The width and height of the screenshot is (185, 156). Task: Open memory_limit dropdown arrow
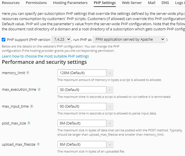pos(110,73)
